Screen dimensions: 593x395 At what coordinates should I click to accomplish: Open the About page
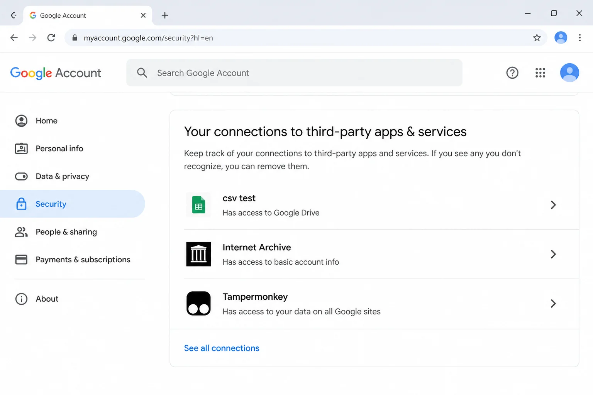click(x=73, y=299)
